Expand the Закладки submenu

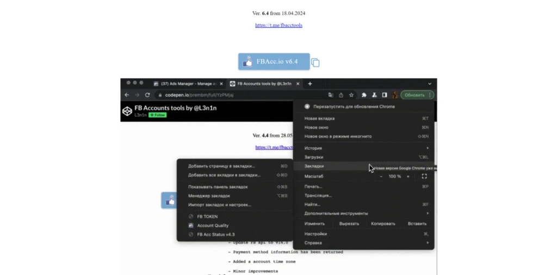(364, 166)
